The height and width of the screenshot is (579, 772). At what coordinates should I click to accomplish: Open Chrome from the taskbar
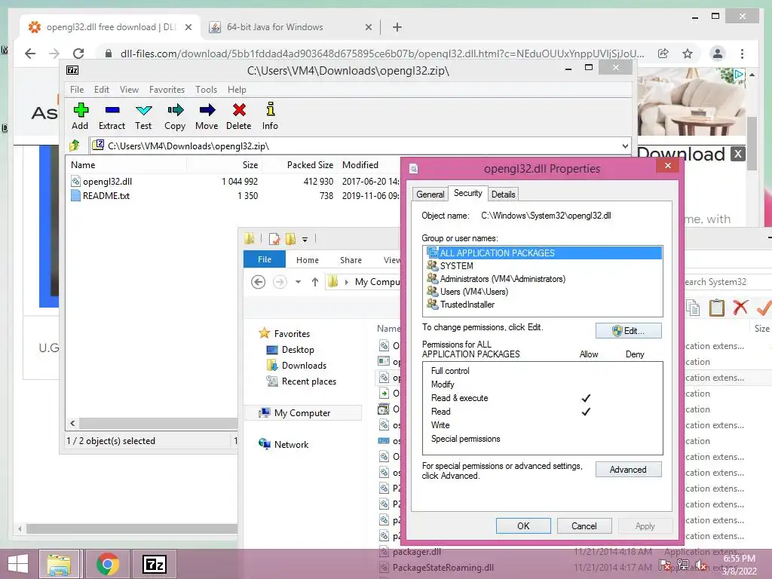click(107, 564)
